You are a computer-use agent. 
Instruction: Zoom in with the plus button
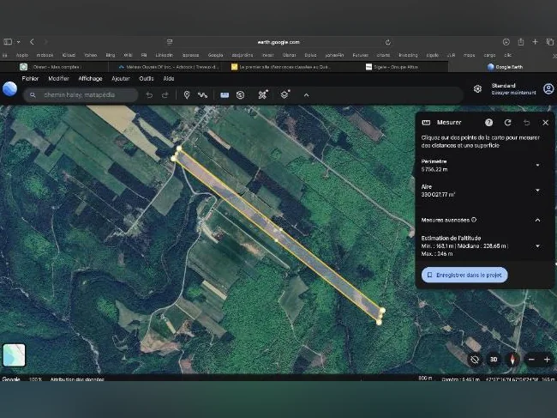click(547, 360)
